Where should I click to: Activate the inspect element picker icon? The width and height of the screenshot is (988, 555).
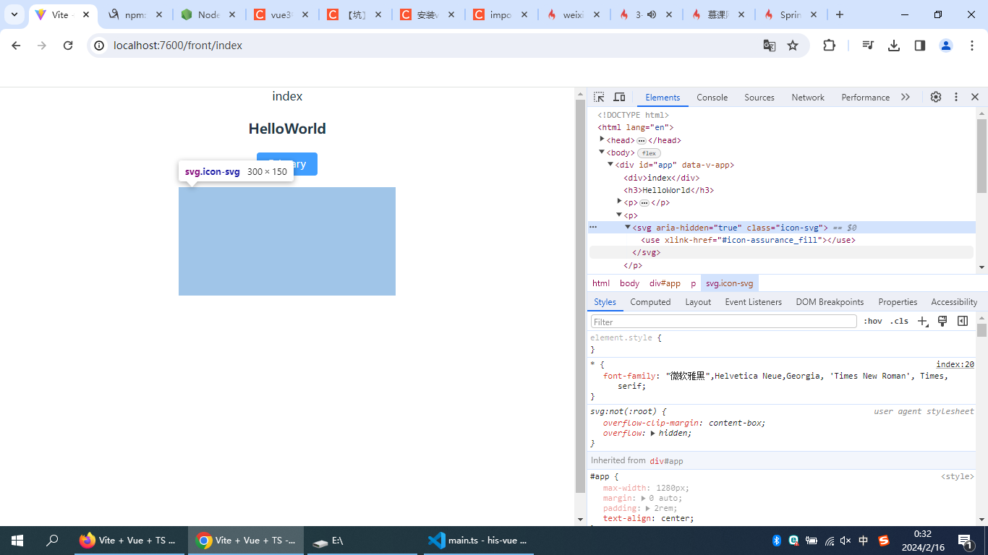pos(599,97)
